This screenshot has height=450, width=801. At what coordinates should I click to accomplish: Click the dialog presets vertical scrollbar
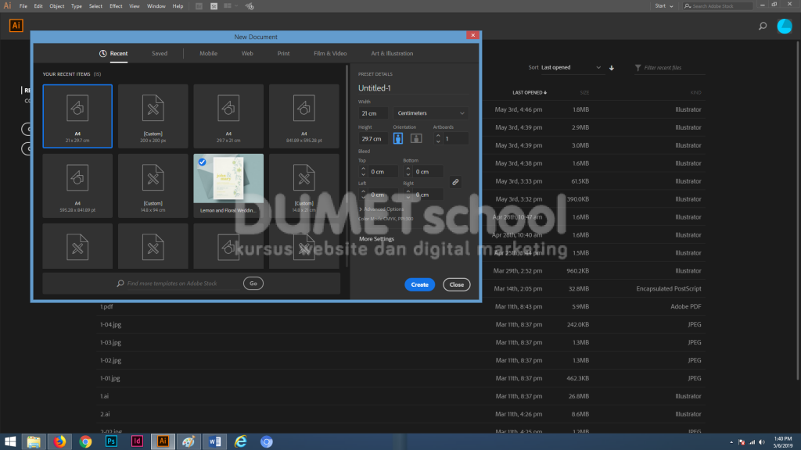click(x=347, y=166)
